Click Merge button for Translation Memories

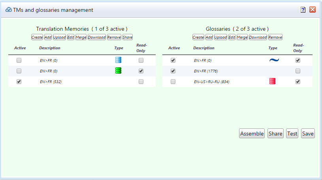tap(81, 37)
